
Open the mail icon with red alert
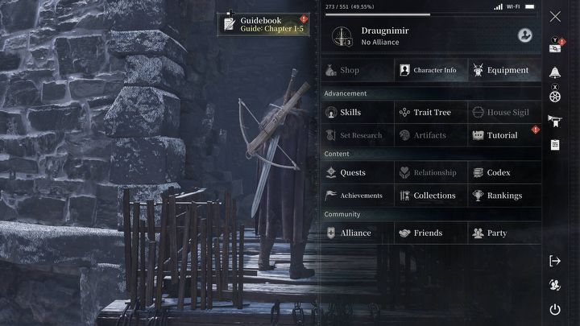[x=555, y=47]
